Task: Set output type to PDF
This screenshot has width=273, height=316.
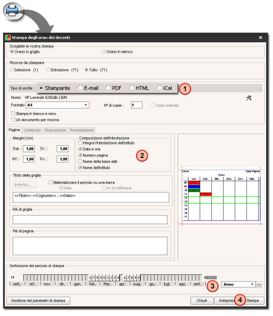Action: (114, 88)
